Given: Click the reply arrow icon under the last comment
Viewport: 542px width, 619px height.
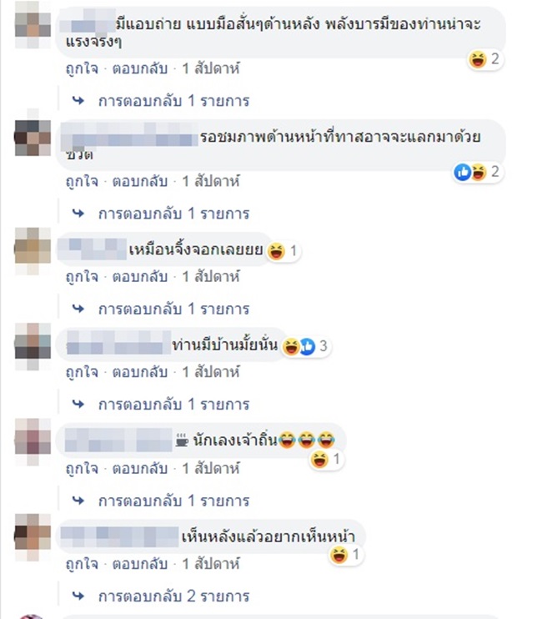Looking at the screenshot, I should 78,596.
